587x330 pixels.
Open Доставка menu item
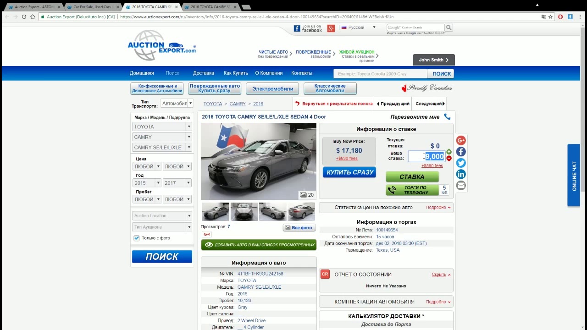point(204,73)
